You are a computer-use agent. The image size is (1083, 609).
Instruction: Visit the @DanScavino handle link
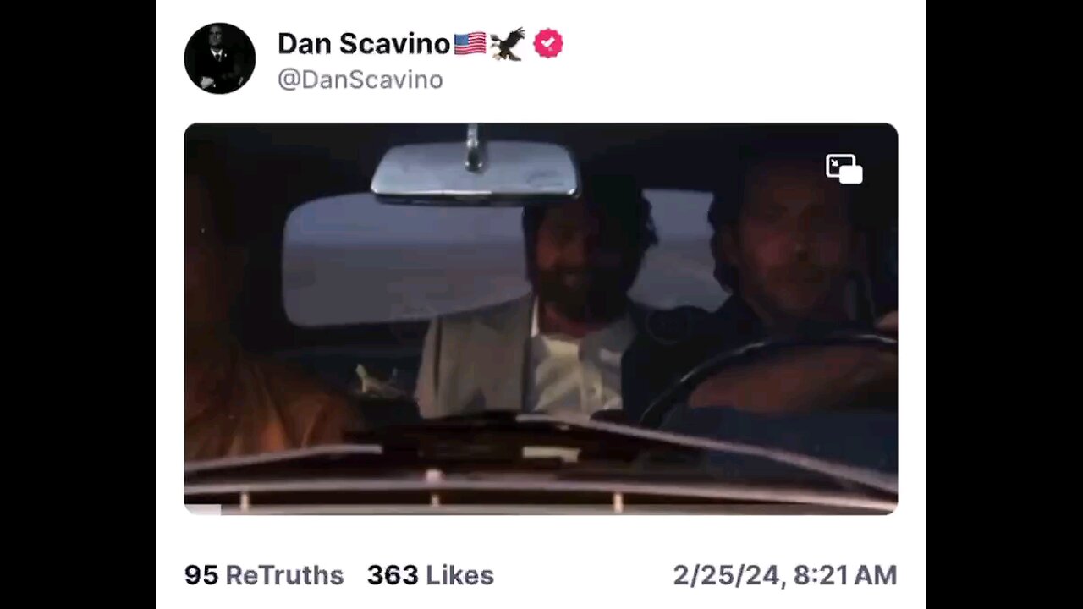point(360,80)
